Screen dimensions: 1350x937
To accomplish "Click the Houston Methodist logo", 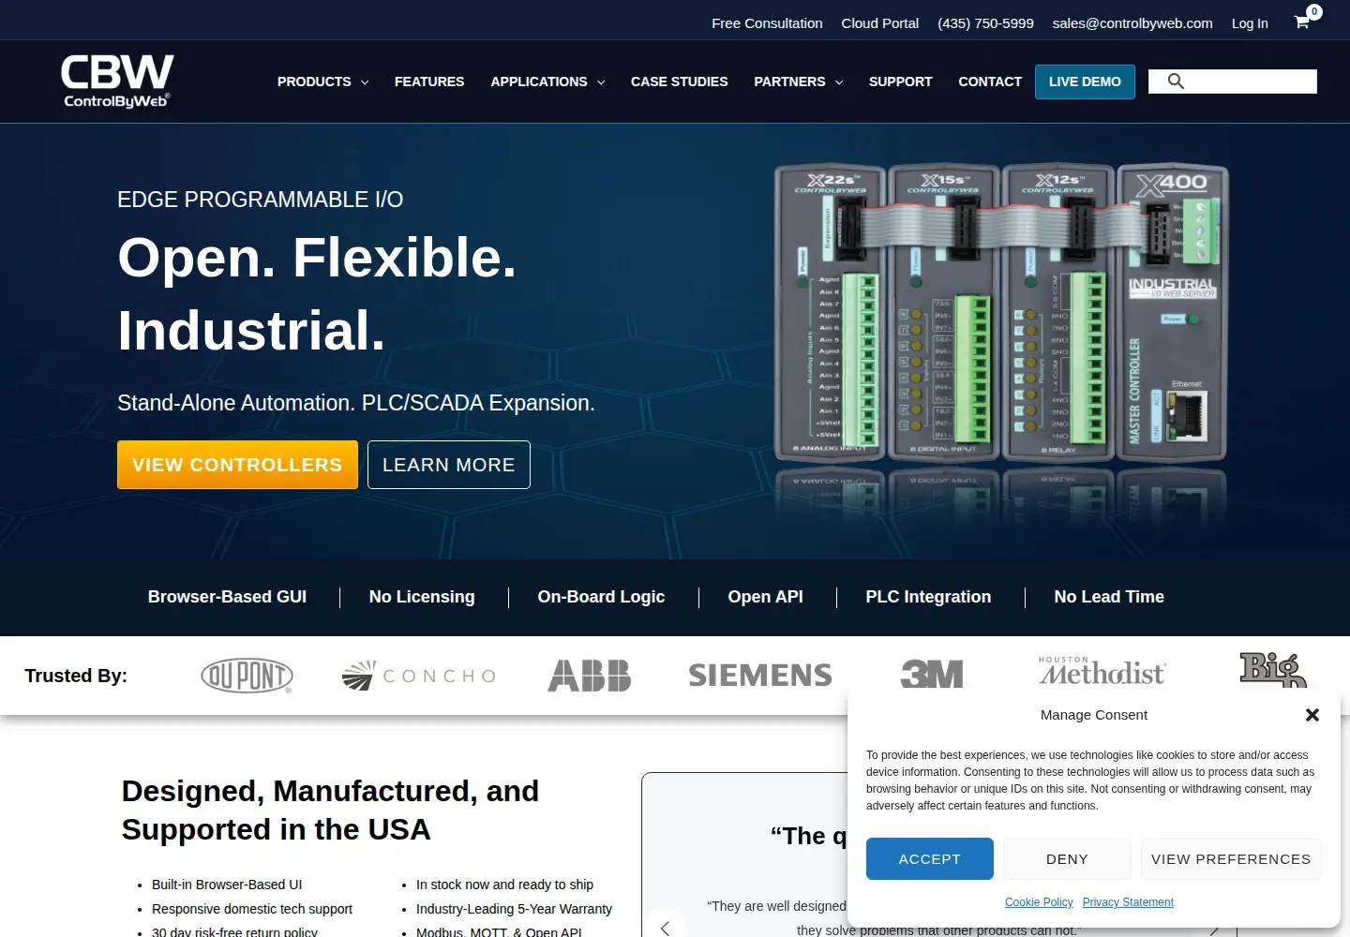I will point(1102,672).
